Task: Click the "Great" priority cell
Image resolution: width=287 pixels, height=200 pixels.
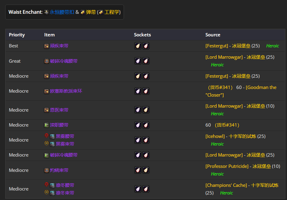Action: tap(15, 61)
